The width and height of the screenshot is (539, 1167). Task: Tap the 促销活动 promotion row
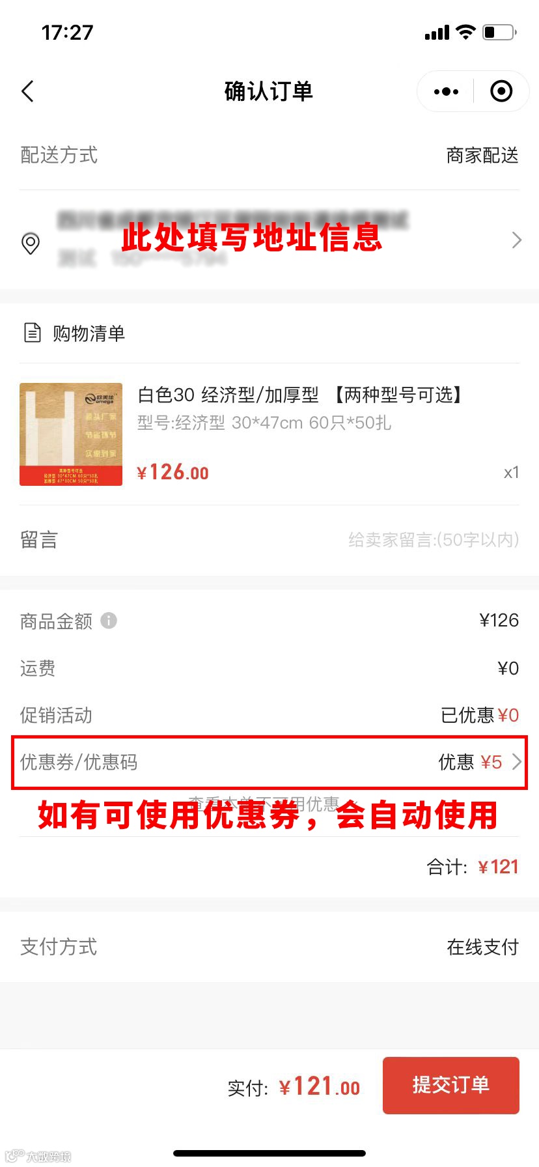269,715
